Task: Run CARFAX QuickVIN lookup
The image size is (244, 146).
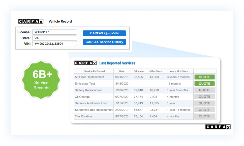Action: 104,33
